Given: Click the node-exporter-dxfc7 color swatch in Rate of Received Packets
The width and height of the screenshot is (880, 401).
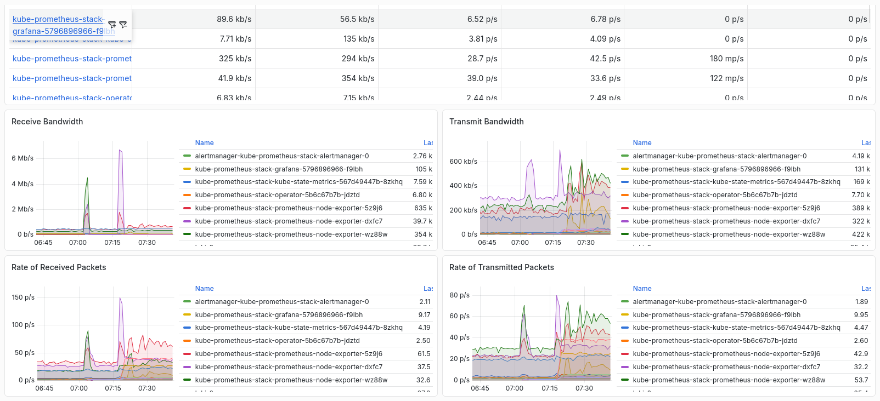Looking at the screenshot, I should coord(187,367).
